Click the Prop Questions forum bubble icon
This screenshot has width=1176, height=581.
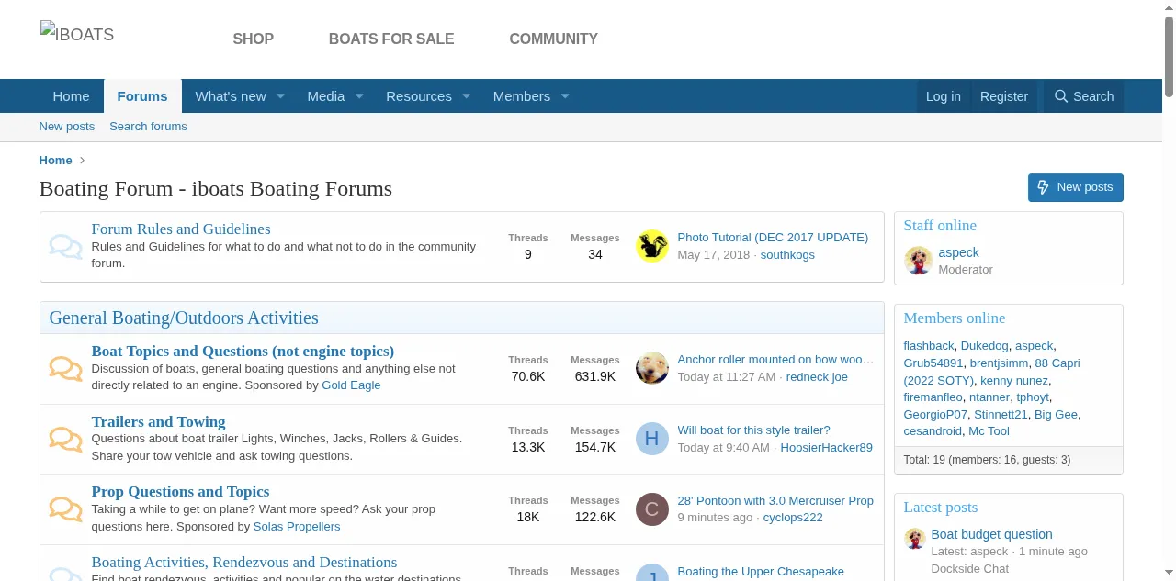[65, 509]
